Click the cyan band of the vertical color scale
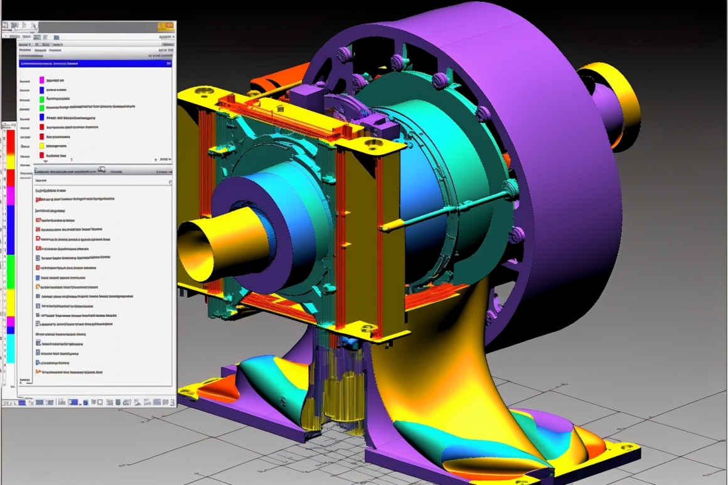The width and height of the screenshot is (728, 485). [x=10, y=349]
